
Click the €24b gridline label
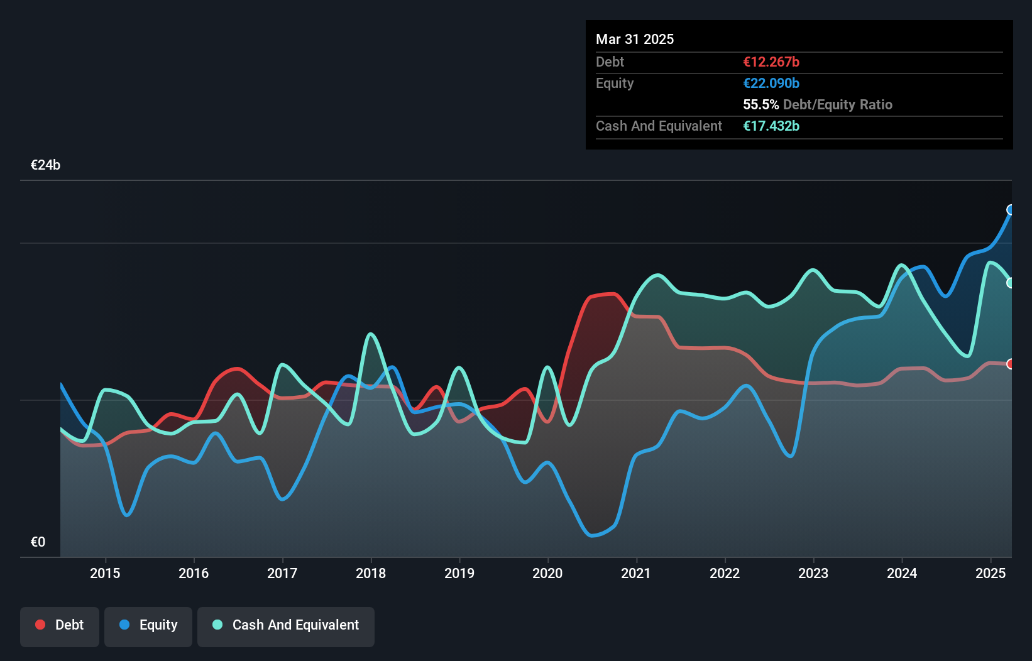coord(45,165)
